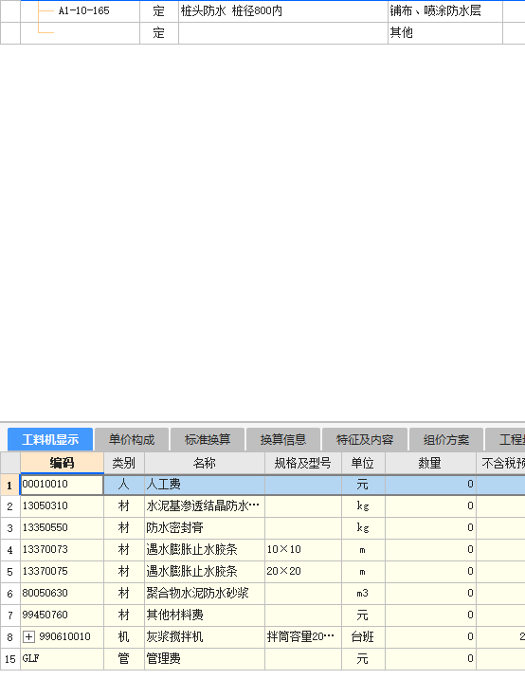Image resolution: width=525 pixels, height=698 pixels.
Task: Click quantity cell of 管理费 row
Action: (x=430, y=659)
